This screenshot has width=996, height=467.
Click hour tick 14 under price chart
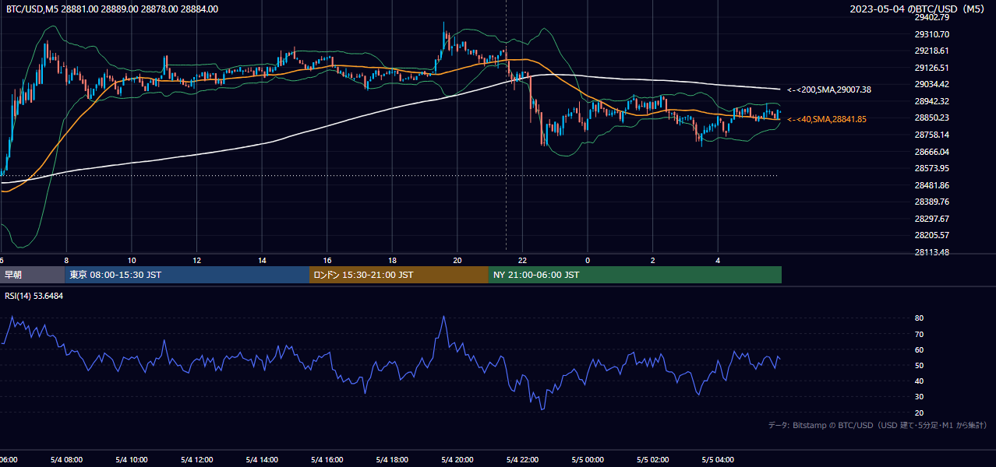point(262,260)
